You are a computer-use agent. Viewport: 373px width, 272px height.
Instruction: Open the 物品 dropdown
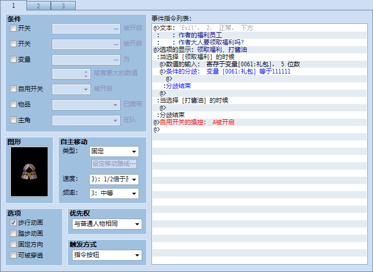point(86,105)
